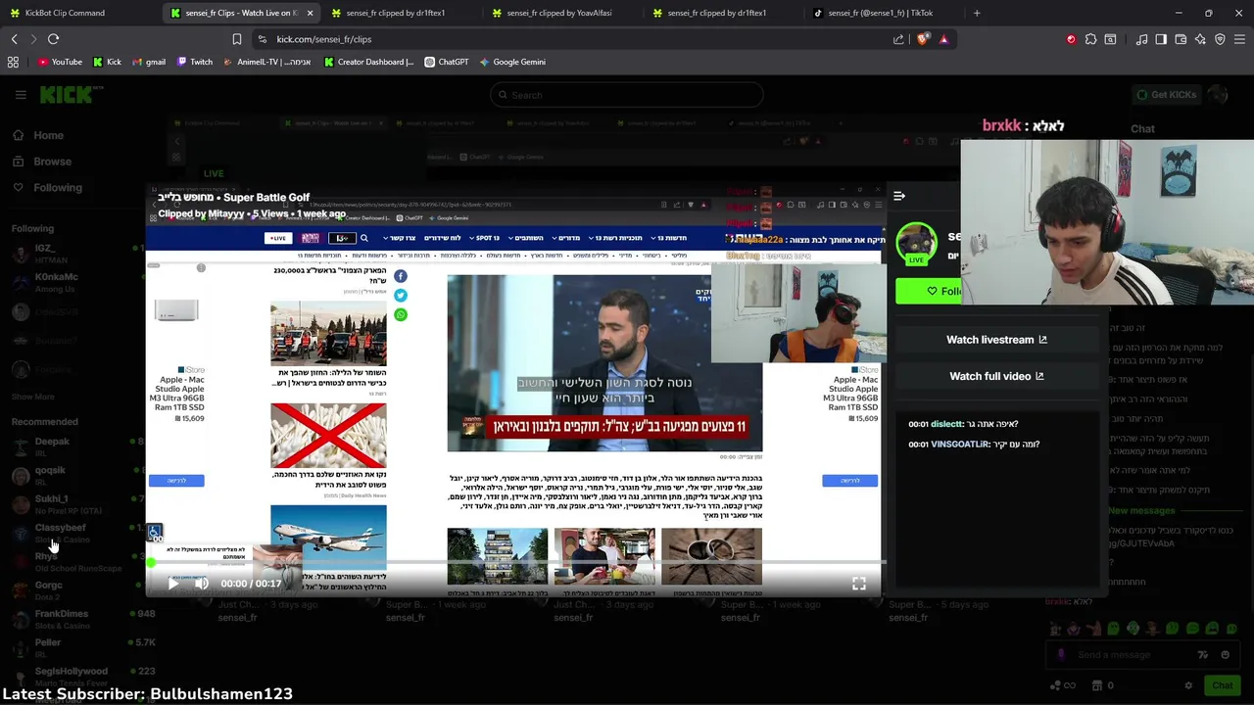1254x705 pixels.
Task: Open the YouTube bookmark
Action: click(60, 62)
